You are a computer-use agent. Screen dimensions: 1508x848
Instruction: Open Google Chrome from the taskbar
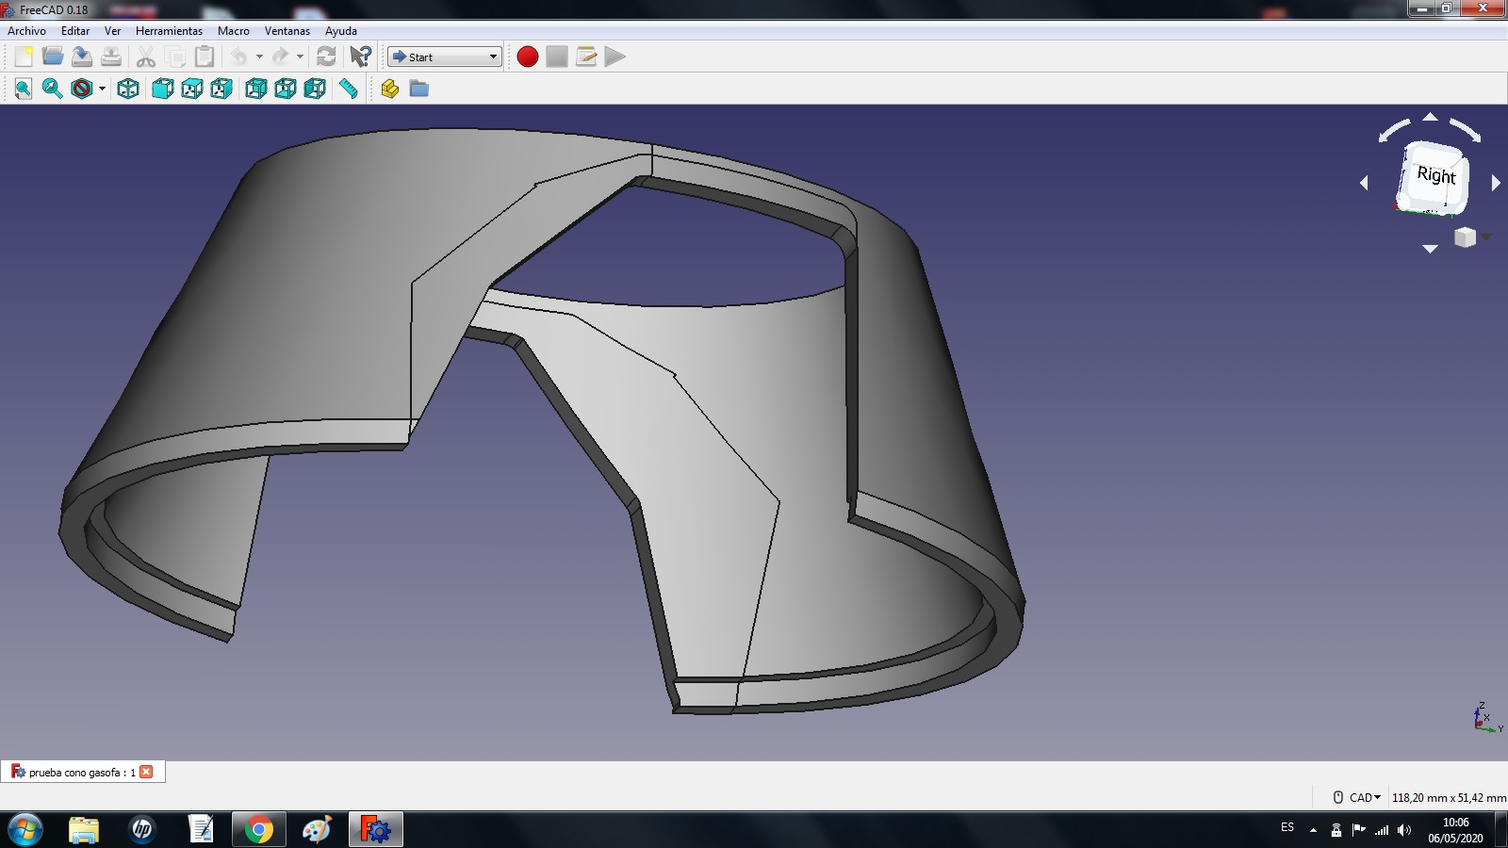pyautogui.click(x=258, y=829)
